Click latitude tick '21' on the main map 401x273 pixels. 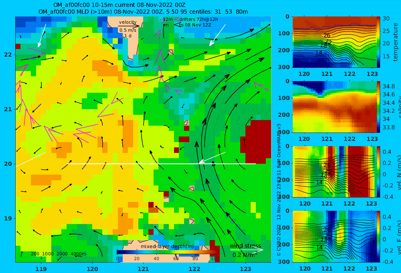pyautogui.click(x=8, y=109)
